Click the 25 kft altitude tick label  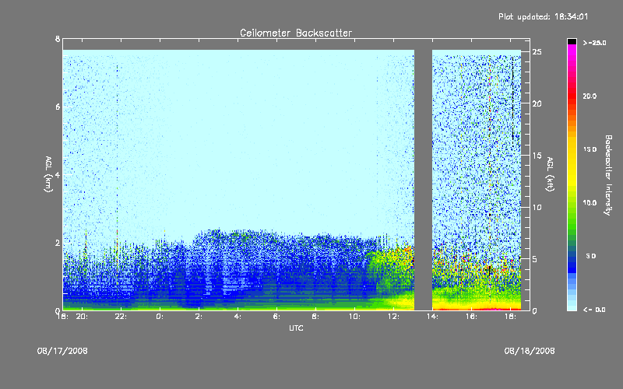537,52
